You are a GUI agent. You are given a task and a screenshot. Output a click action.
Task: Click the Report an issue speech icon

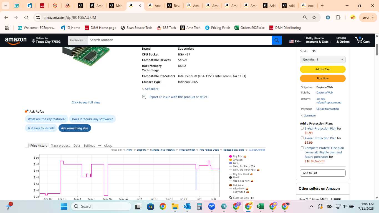coord(144,97)
